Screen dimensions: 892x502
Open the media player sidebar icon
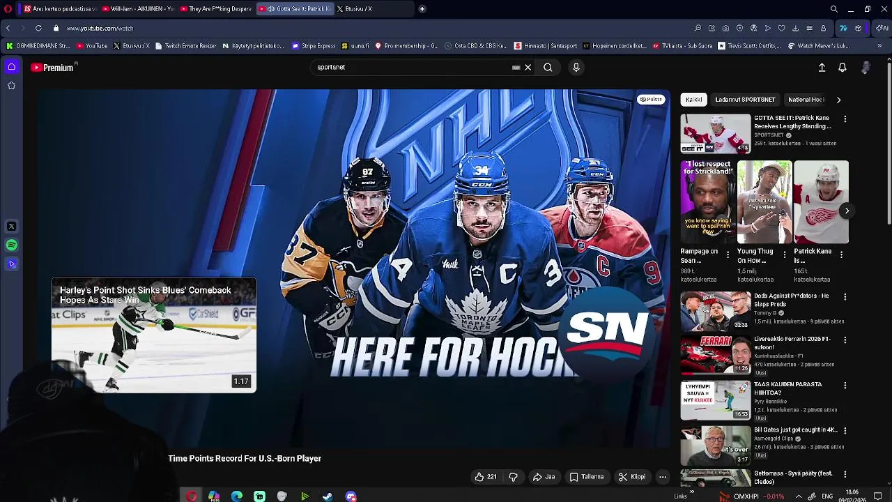[11, 264]
